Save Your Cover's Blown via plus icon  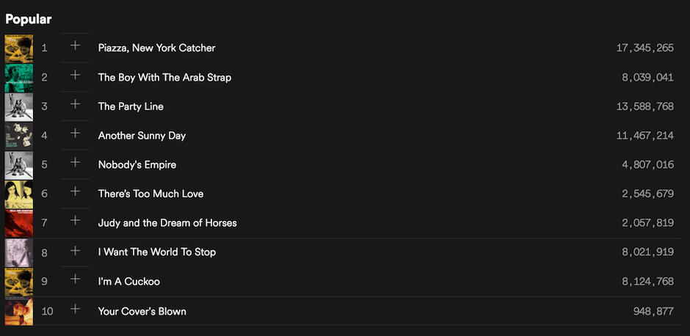(75, 309)
